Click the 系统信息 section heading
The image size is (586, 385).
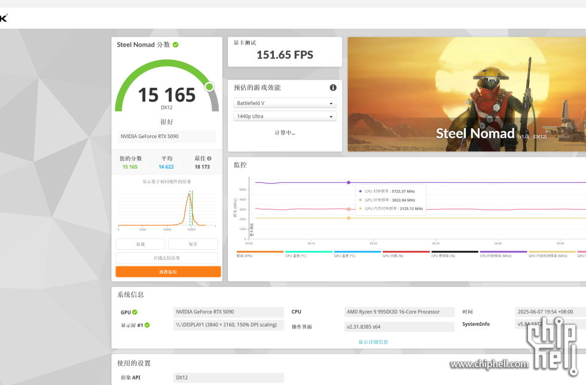click(131, 295)
